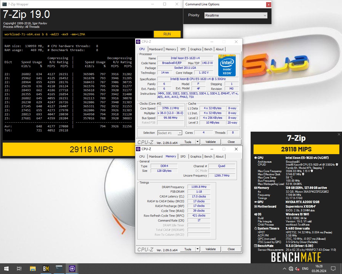This screenshot has height=274, width=342.
Task: Switch to the Bench tab in upper CPU-Z
Action: [208, 49]
